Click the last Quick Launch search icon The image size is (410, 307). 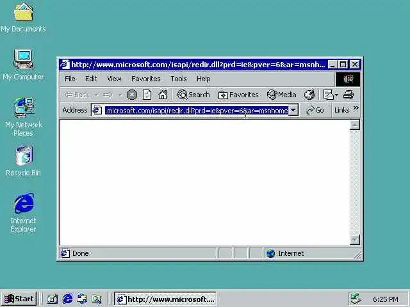[97, 299]
